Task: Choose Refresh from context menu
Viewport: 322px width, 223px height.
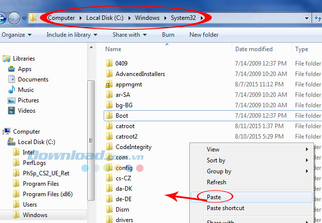Action: [x=252, y=182]
